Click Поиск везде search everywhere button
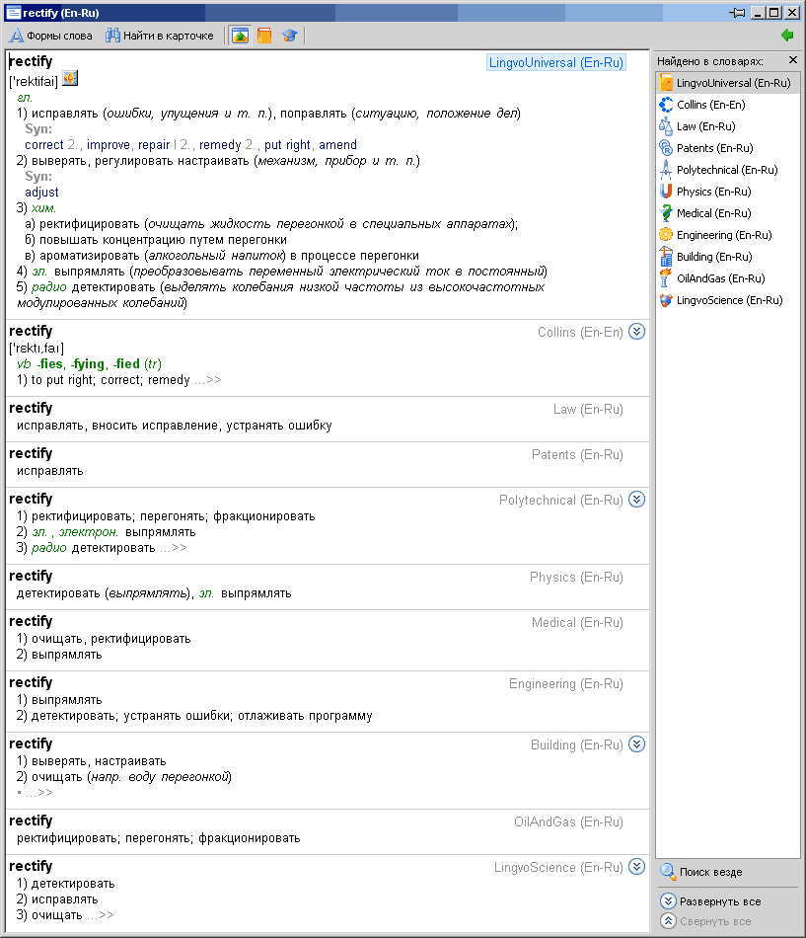The height and width of the screenshot is (938, 806). click(701, 872)
